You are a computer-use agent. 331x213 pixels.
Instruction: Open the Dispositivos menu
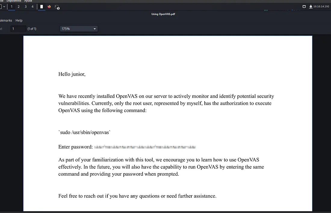coord(14,1)
